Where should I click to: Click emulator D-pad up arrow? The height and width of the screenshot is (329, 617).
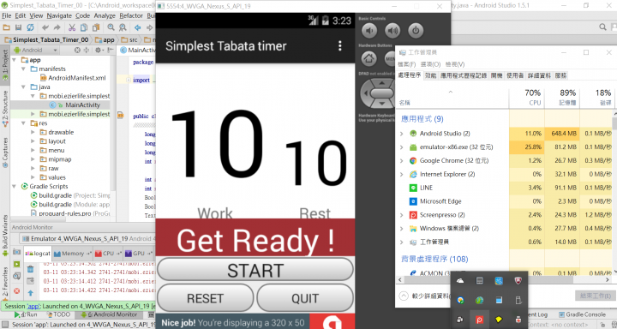(381, 83)
